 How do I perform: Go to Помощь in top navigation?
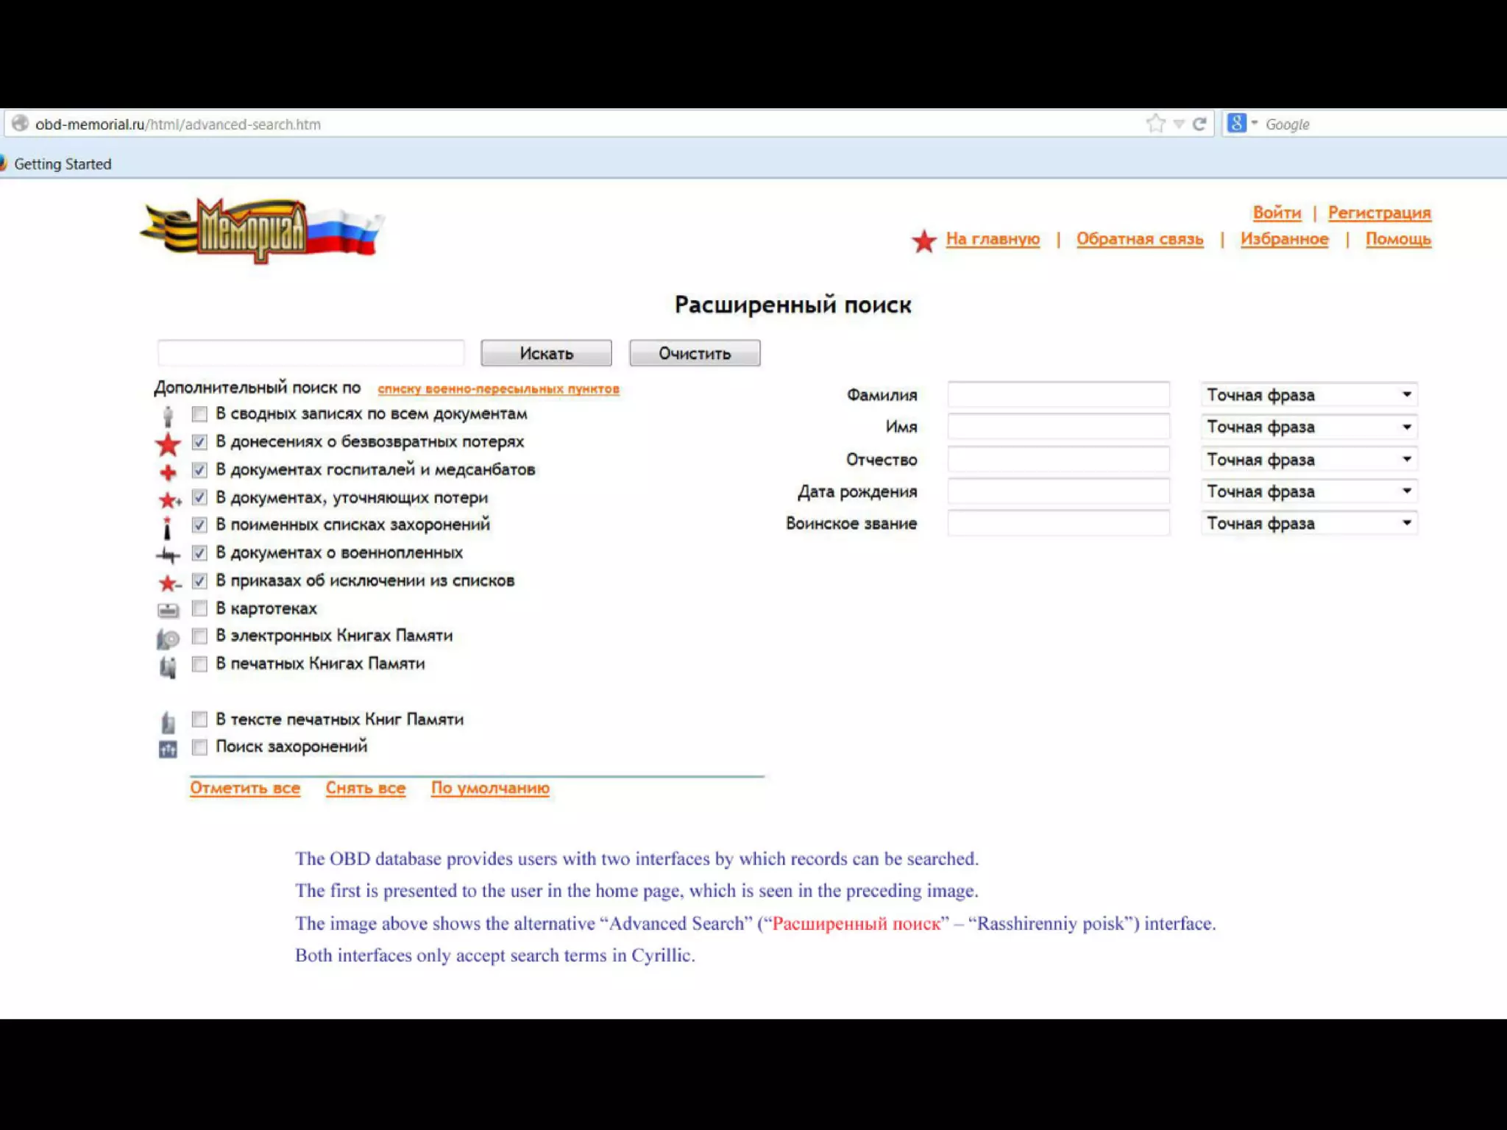tap(1397, 239)
